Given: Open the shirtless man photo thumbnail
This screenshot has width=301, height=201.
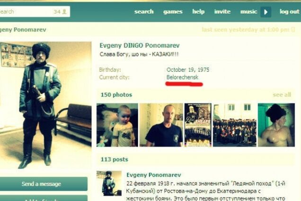Looking at the screenshot, I should click(276, 125).
